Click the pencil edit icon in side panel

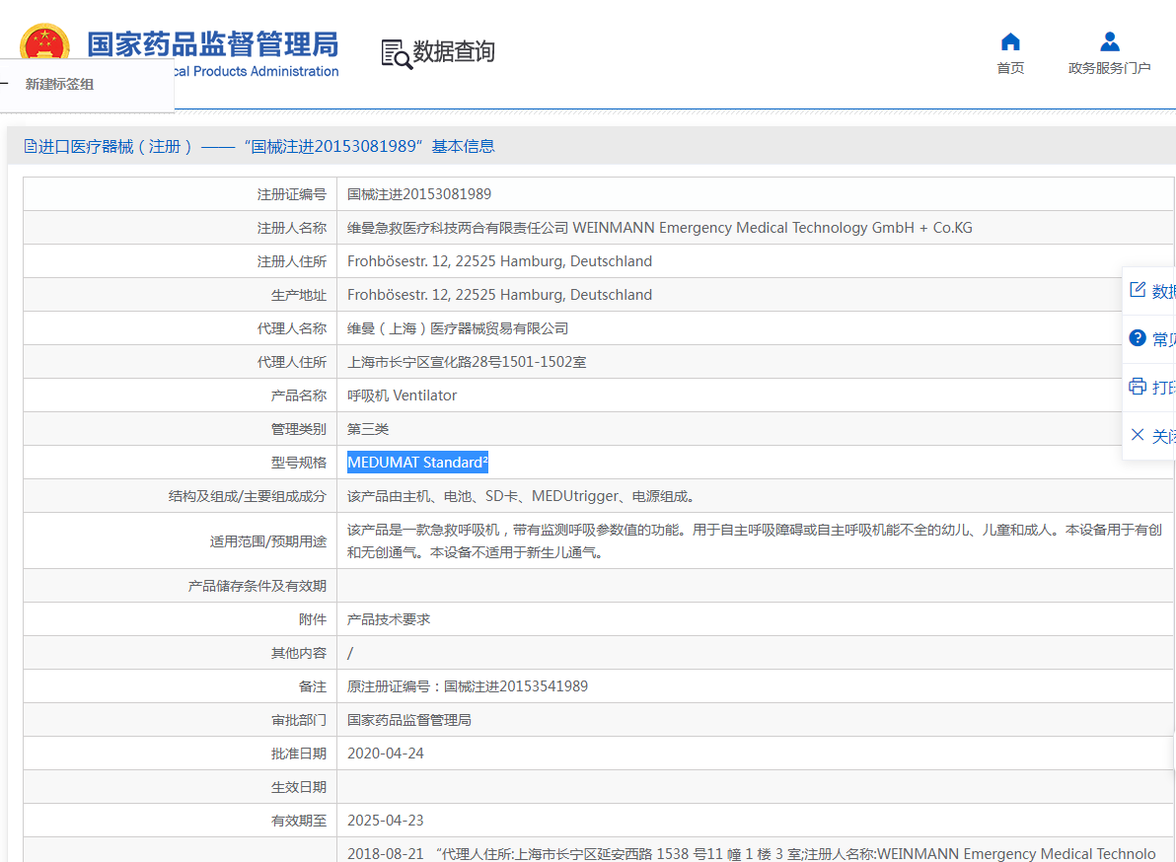point(1137,290)
